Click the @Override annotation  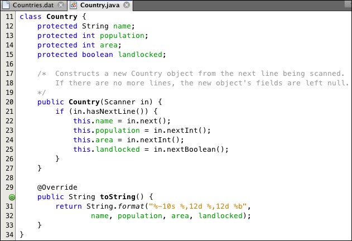[x=57, y=187]
